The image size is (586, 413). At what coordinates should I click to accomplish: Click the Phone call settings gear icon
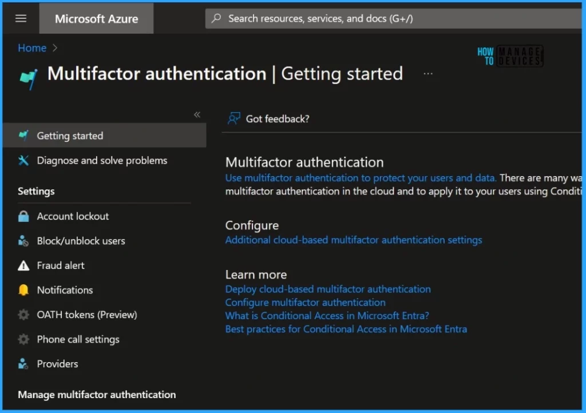pos(23,339)
